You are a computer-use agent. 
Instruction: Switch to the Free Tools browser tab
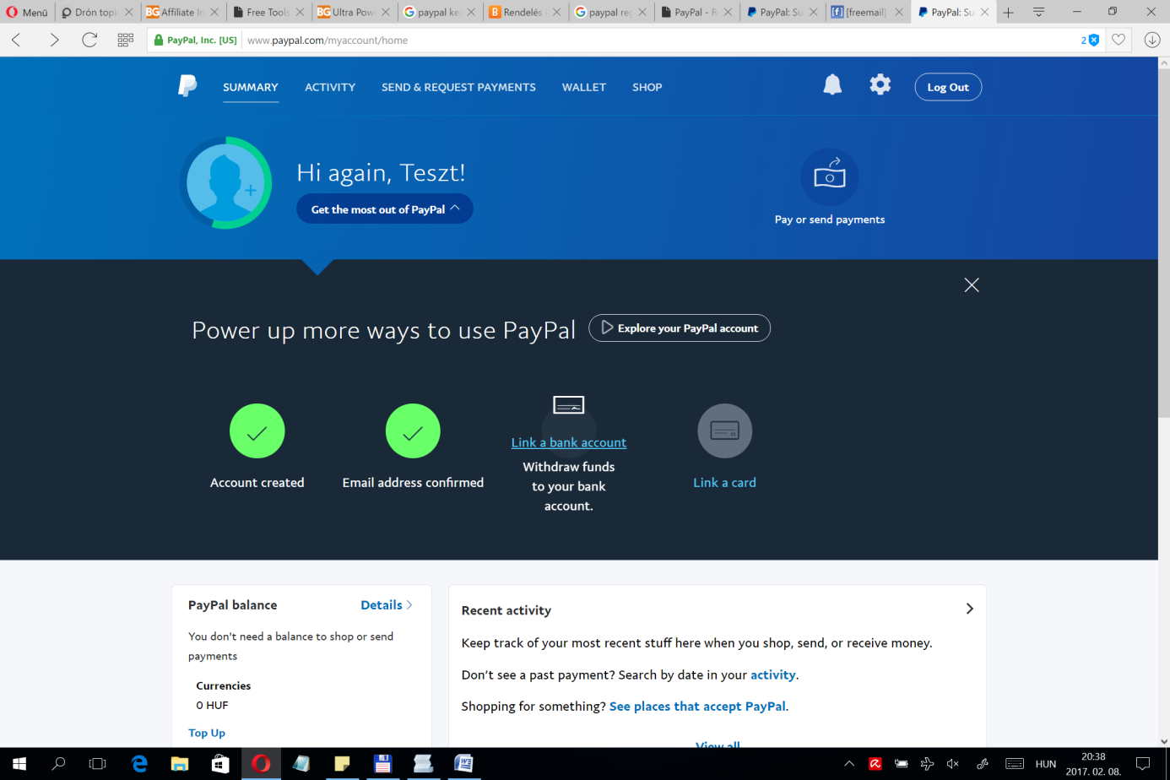point(268,12)
